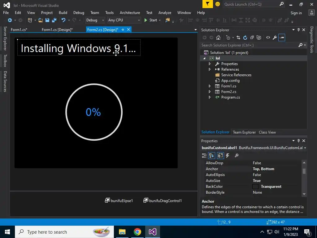
Task: Open the Diagnostic Tools side panel
Action: point(312,40)
